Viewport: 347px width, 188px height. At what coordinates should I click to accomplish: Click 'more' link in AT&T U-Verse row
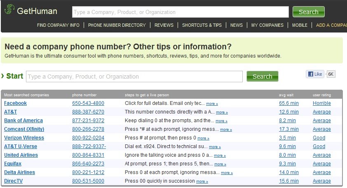[x=215, y=147]
